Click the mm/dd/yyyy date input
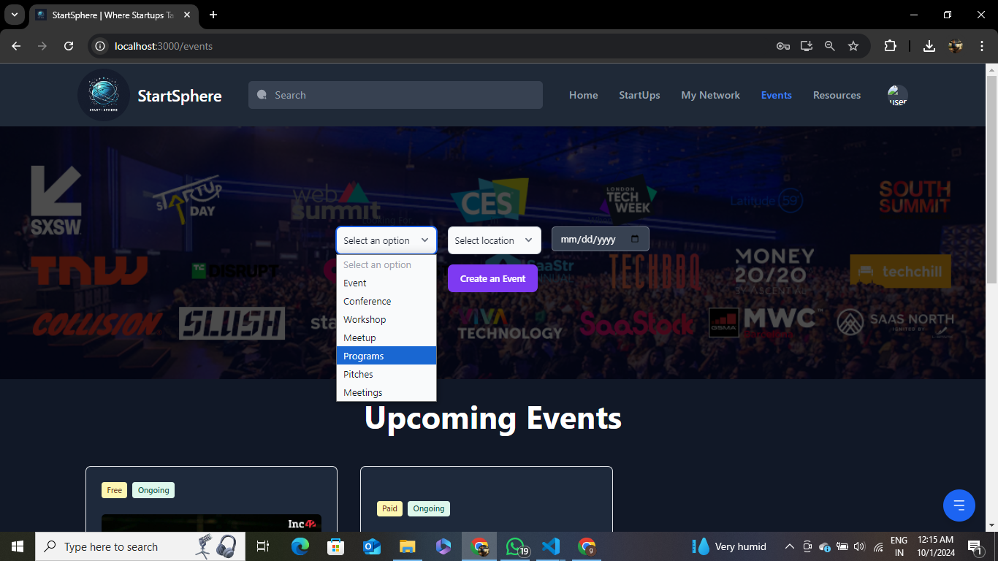 click(x=600, y=239)
